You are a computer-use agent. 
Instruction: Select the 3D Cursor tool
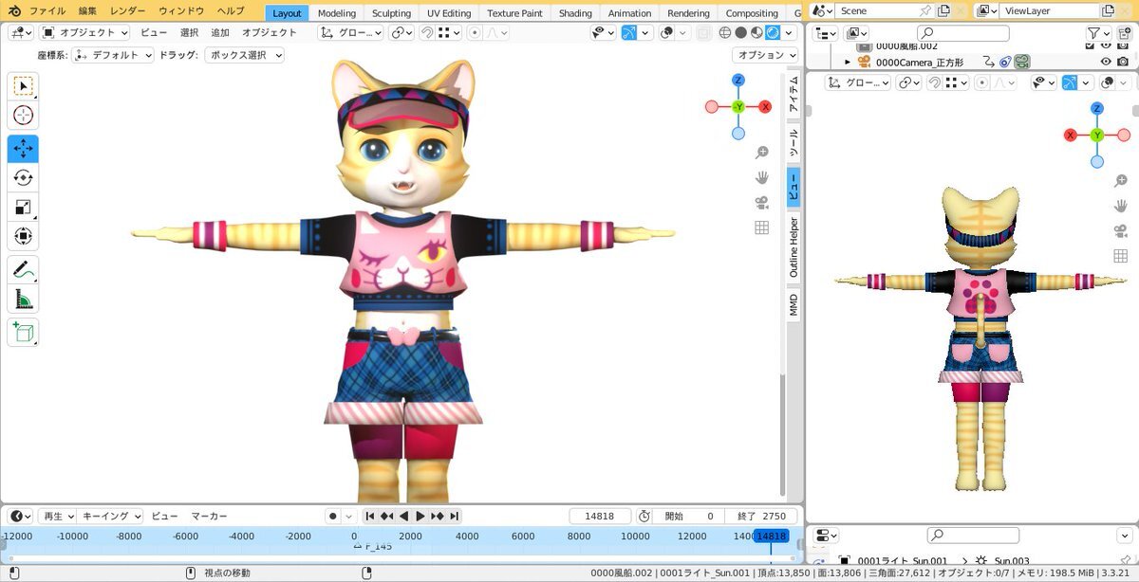[23, 116]
